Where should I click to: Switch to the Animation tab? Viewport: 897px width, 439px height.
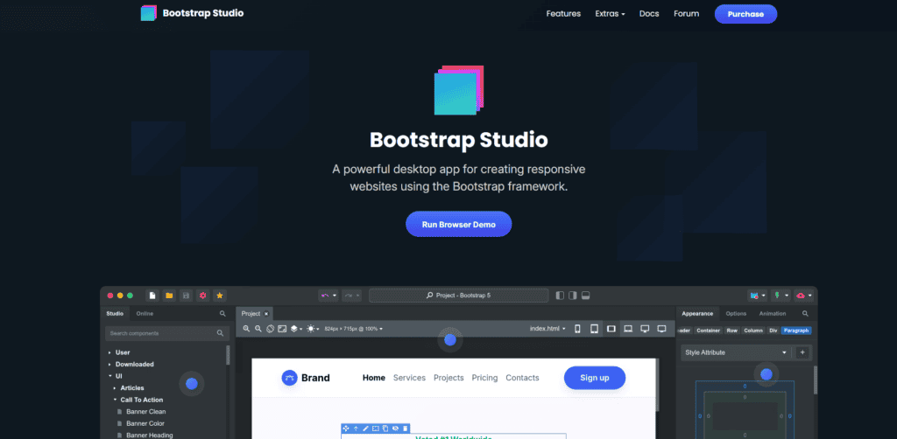pos(773,313)
